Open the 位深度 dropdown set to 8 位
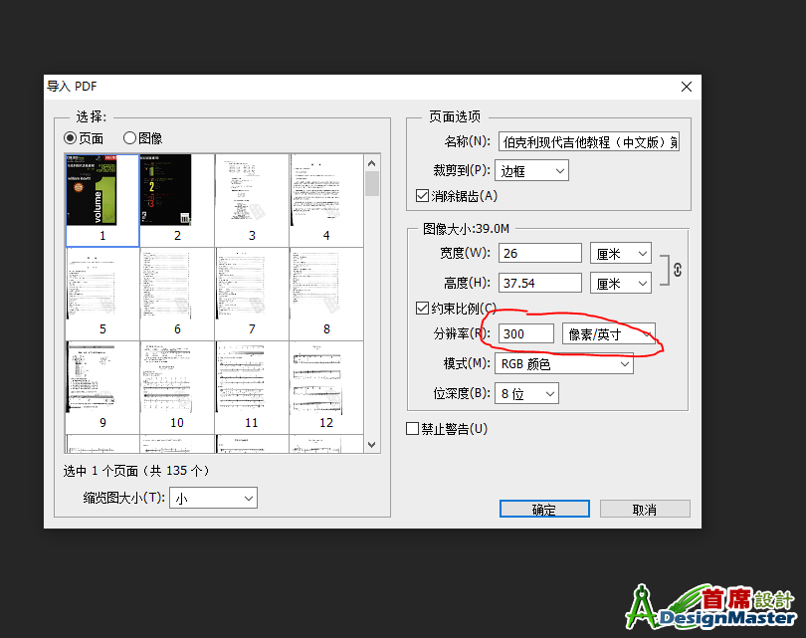806x638 pixels. pyautogui.click(x=526, y=394)
